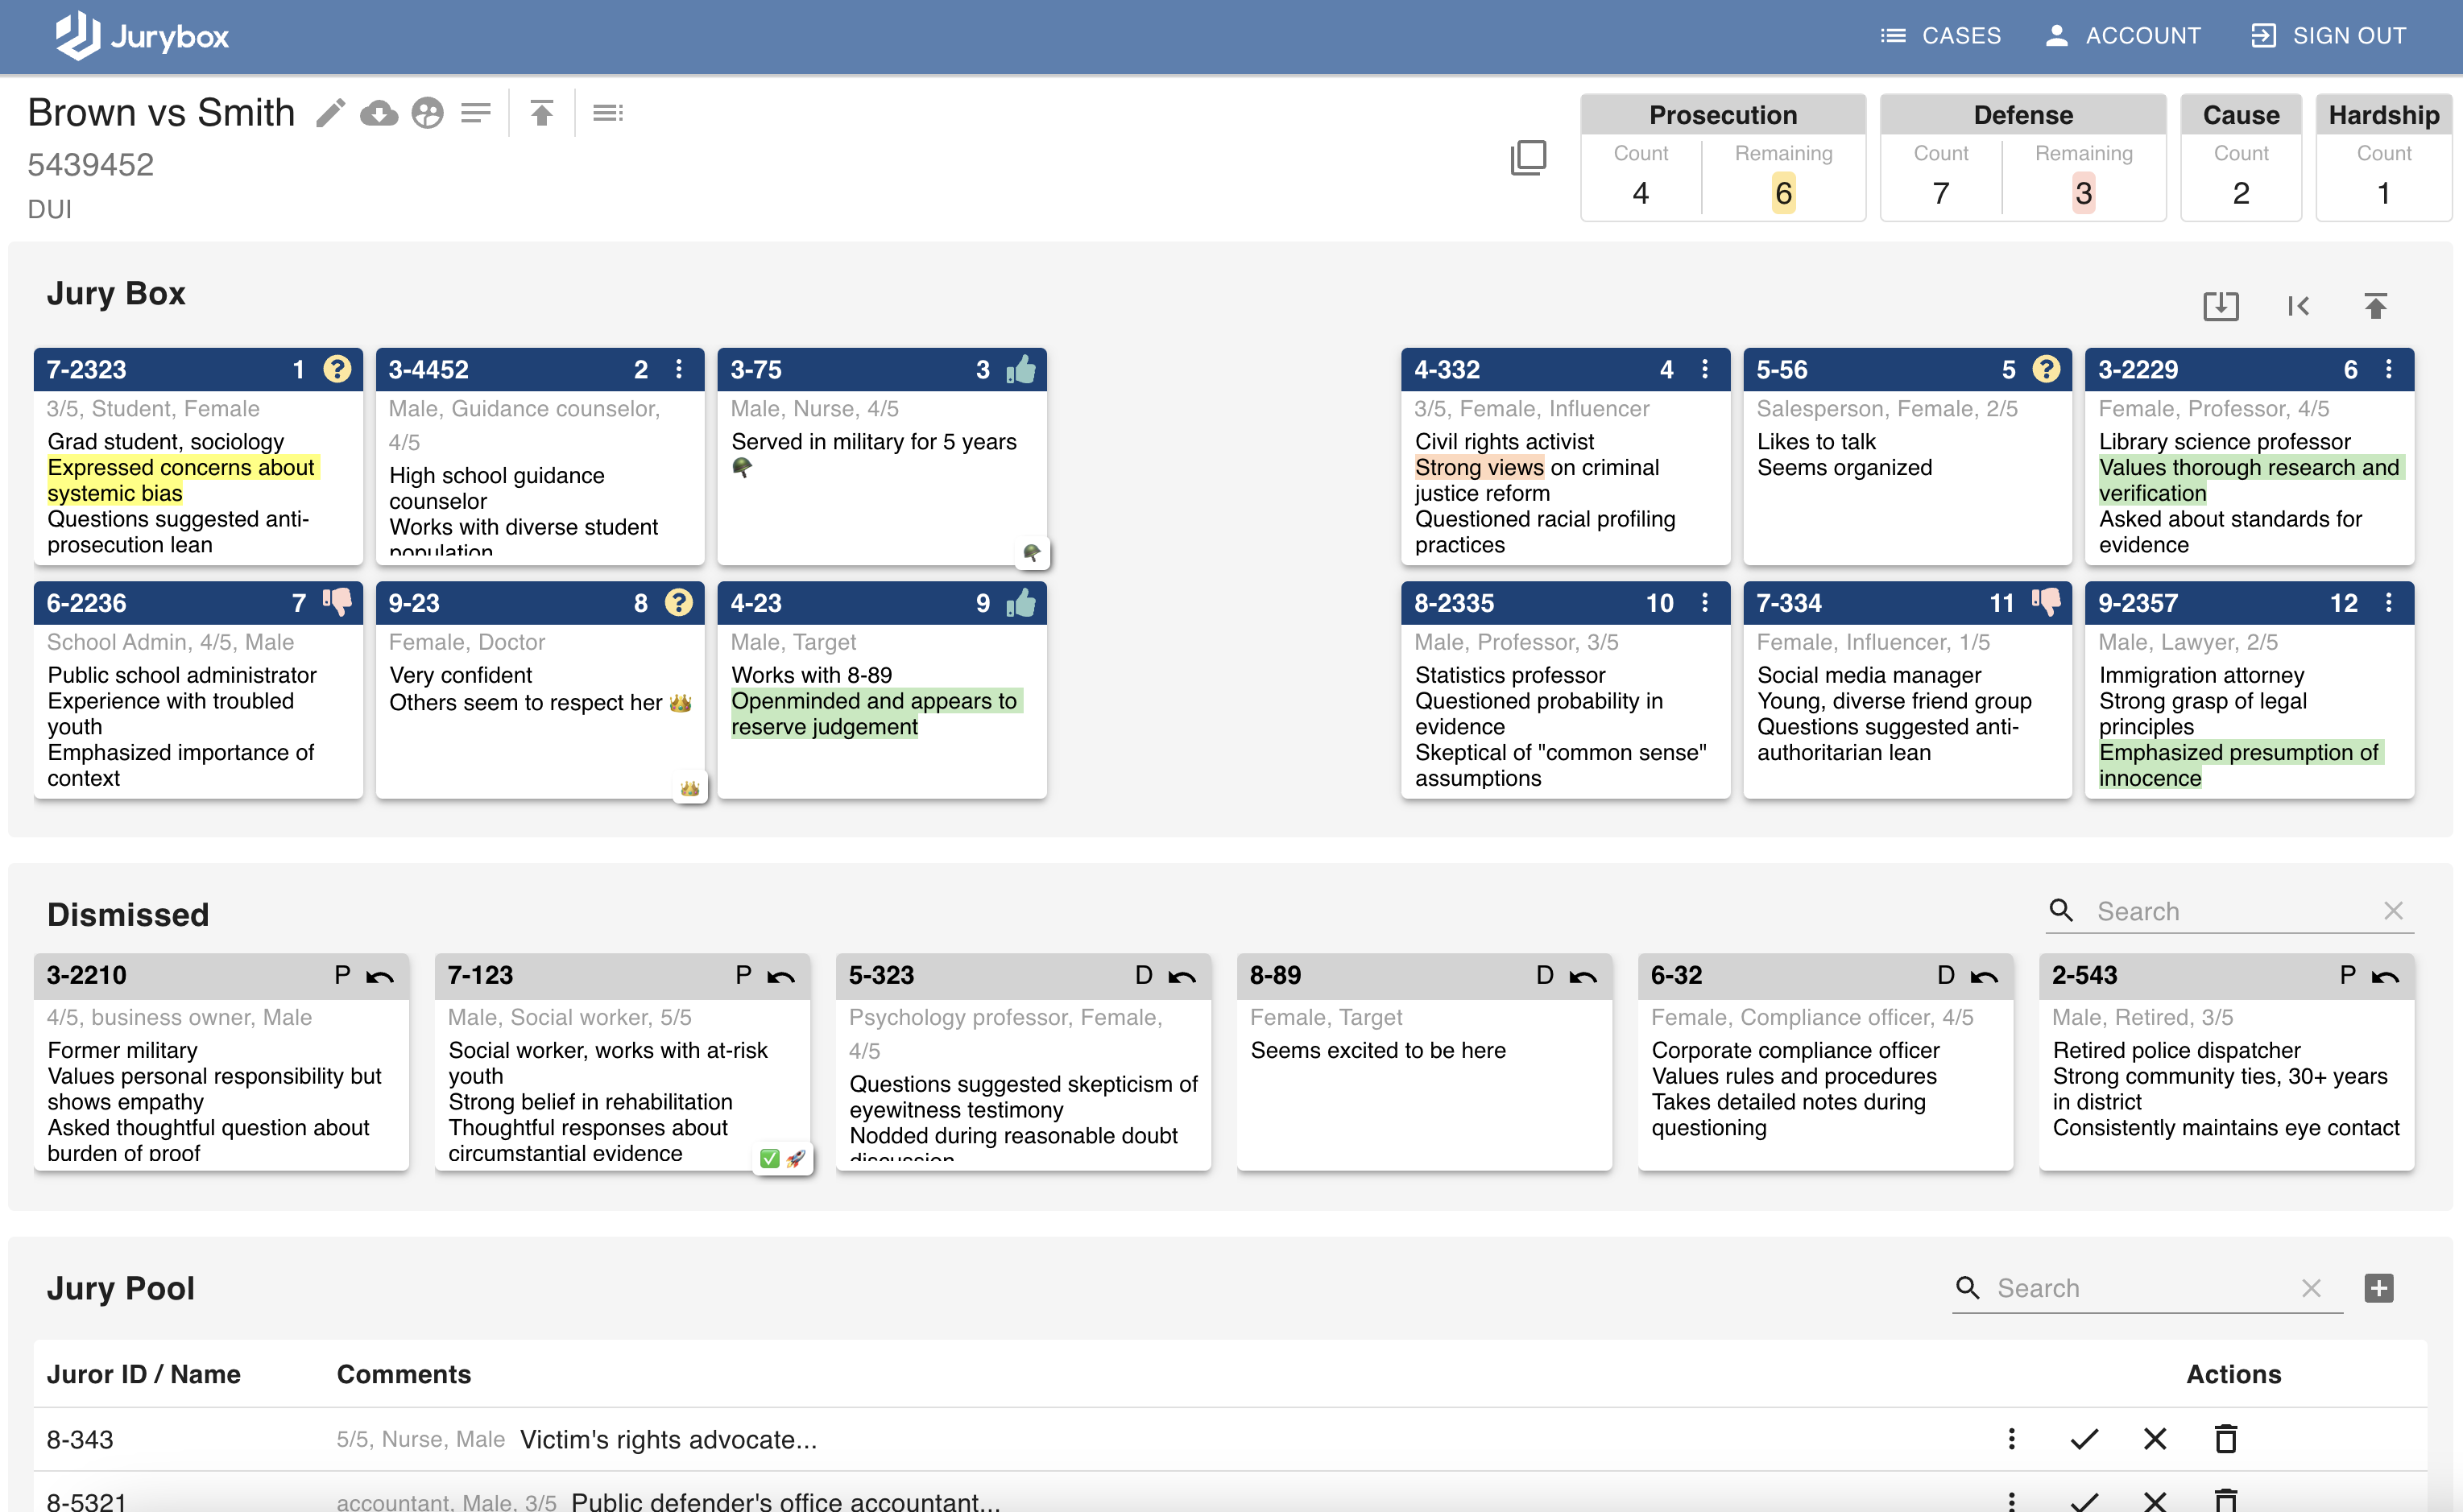Click the helmet emoji badge on juror 3-75
The image size is (2463, 1512).
[x=1033, y=552]
